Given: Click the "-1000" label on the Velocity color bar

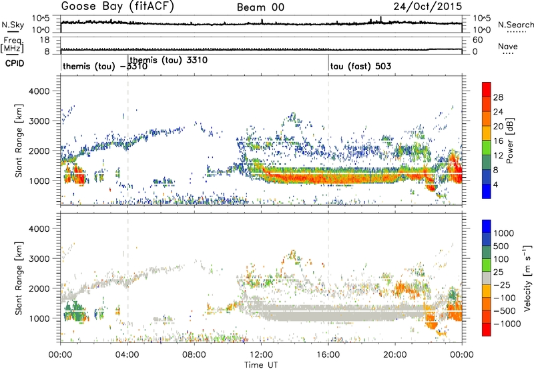Looking at the screenshot, I should pos(507,324).
